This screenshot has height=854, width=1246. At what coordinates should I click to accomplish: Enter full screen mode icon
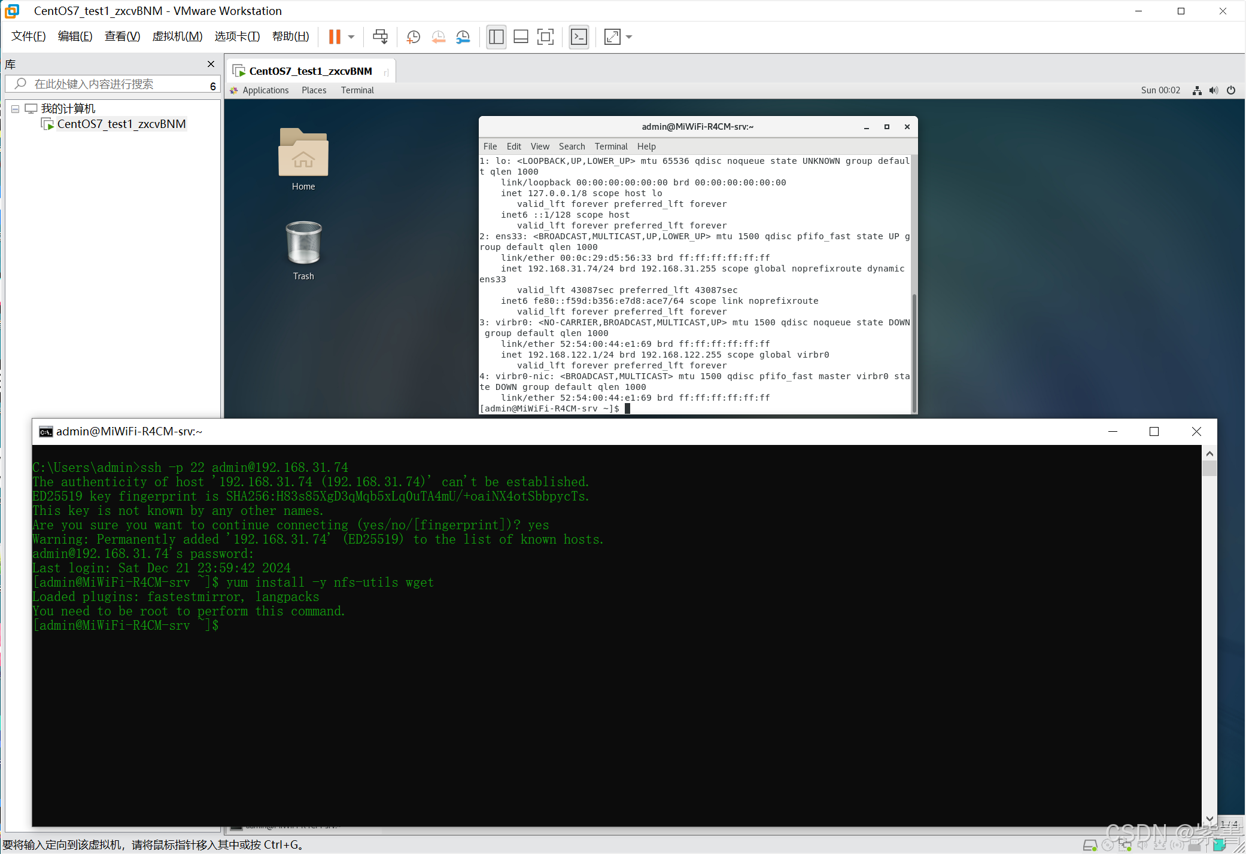[x=545, y=37]
